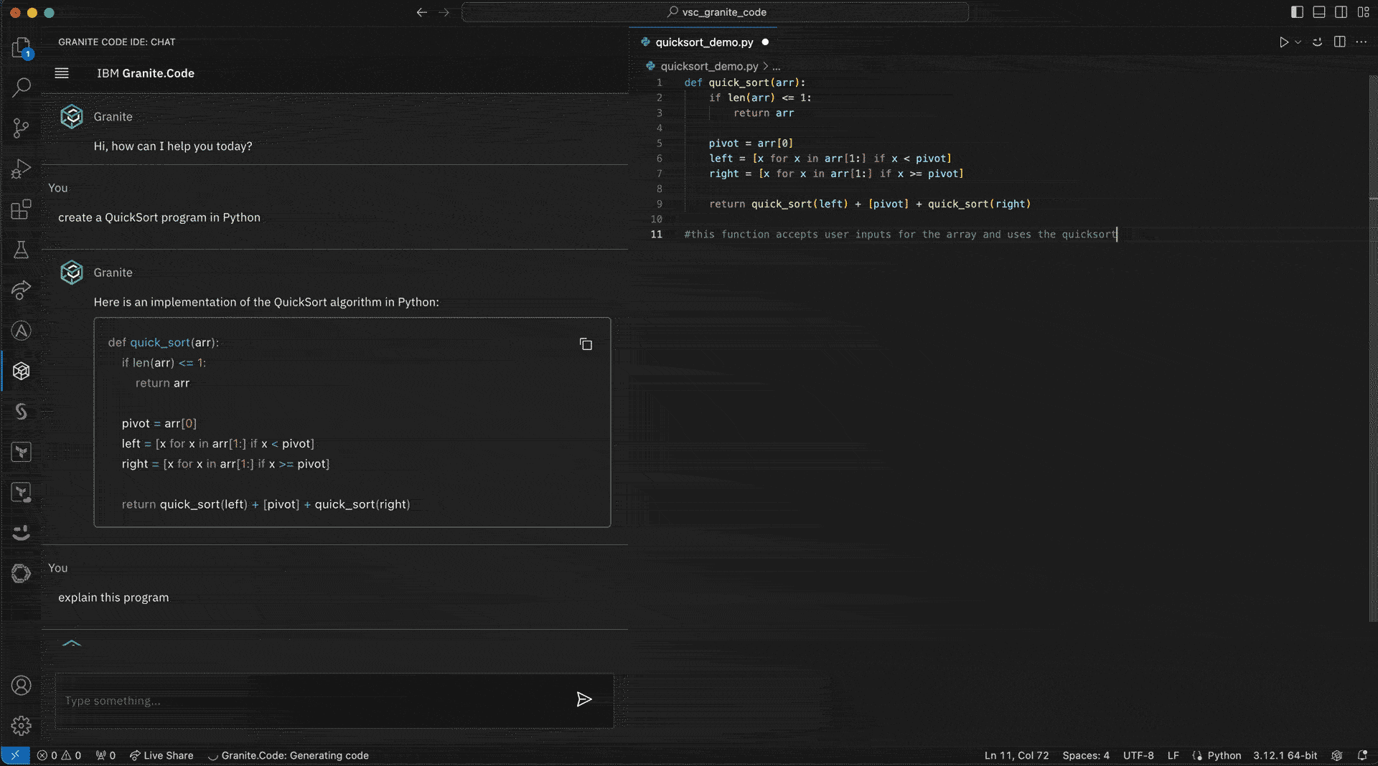Open the run options dropdown chevron
Viewport: 1378px width, 766px height.
pyautogui.click(x=1297, y=42)
